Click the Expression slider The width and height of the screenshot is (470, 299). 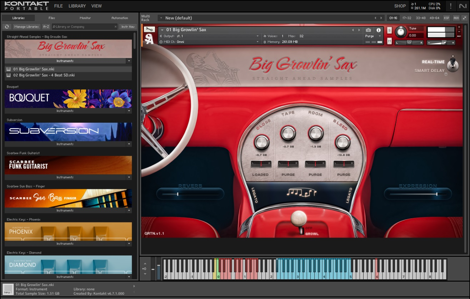coord(418,194)
